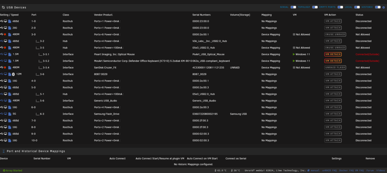The width and height of the screenshot is (387, 173).
Task: Click Not Allowed checkbox on SanDisk Cruzer_Fit row
Action: [294, 68]
